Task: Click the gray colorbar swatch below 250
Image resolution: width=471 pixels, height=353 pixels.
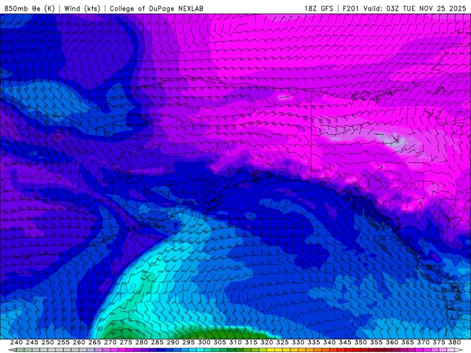Action: pos(51,350)
